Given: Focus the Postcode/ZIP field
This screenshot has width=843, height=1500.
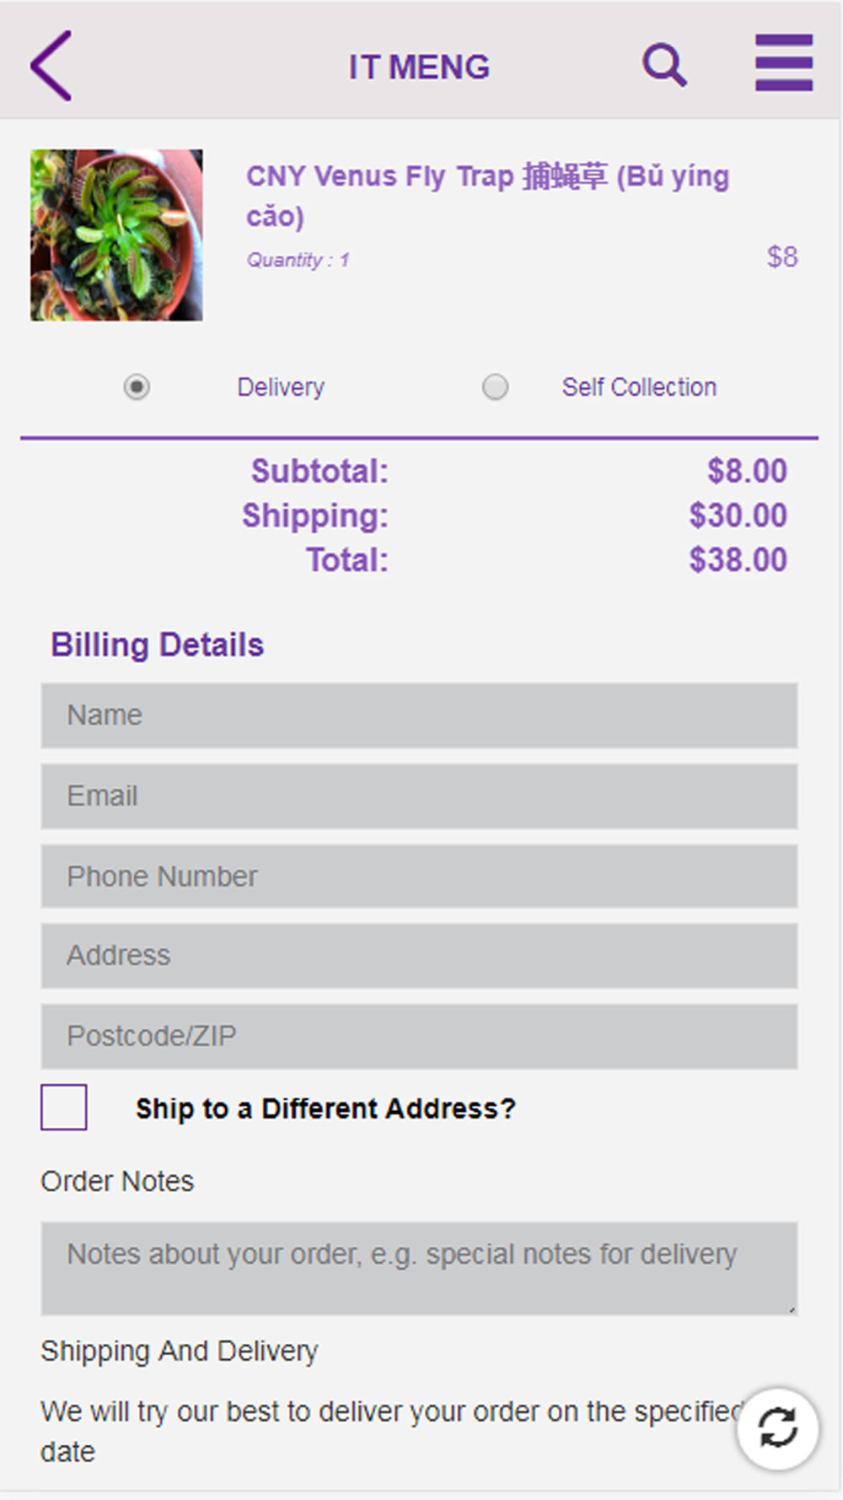Looking at the screenshot, I should [x=419, y=1036].
